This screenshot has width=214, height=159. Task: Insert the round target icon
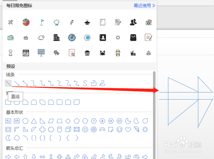point(72,38)
